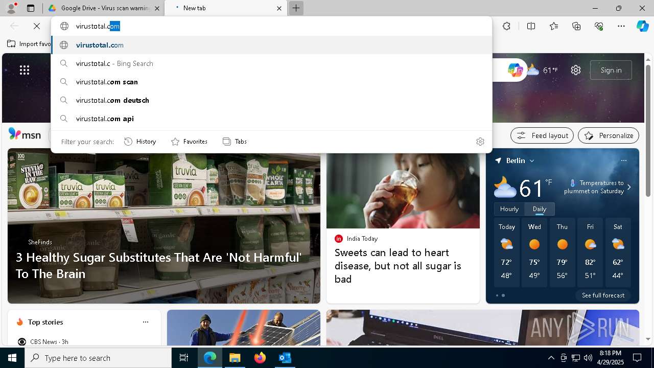Click the taskbar search box
The width and height of the screenshot is (654, 368).
tap(98, 358)
